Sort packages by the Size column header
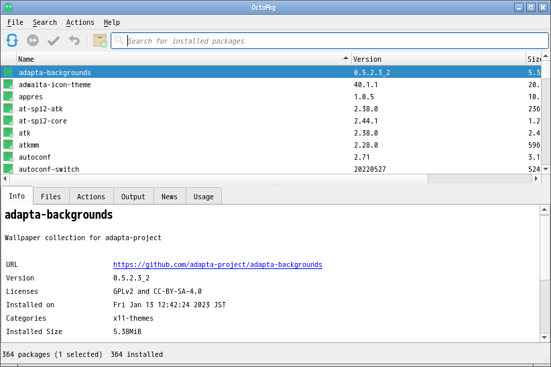The width and height of the screenshot is (551, 367). 534,59
